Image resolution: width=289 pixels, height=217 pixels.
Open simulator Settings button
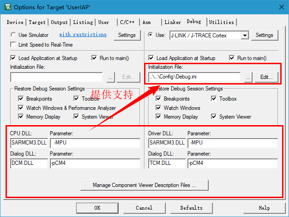point(127,35)
